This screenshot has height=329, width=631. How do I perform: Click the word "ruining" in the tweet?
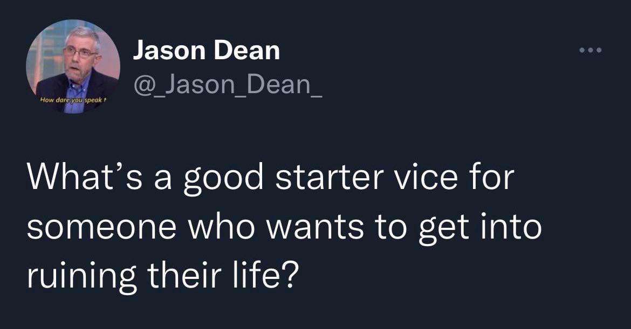point(77,276)
